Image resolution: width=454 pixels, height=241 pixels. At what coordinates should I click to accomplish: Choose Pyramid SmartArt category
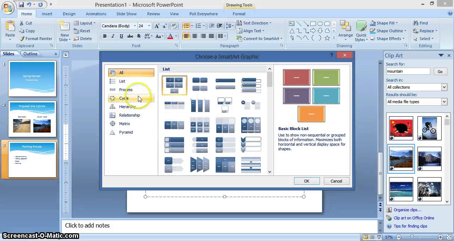131,132
